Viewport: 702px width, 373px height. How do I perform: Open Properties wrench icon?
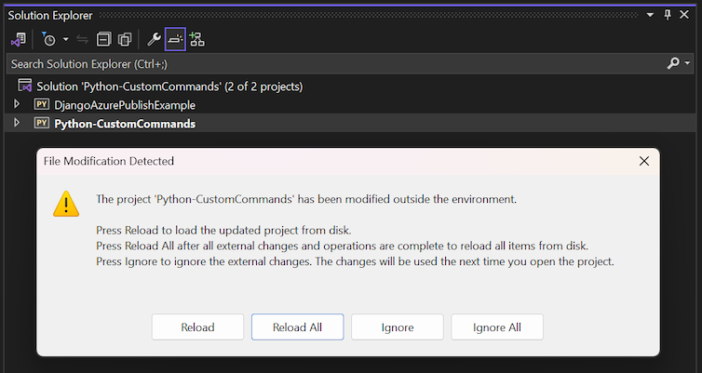click(x=154, y=39)
